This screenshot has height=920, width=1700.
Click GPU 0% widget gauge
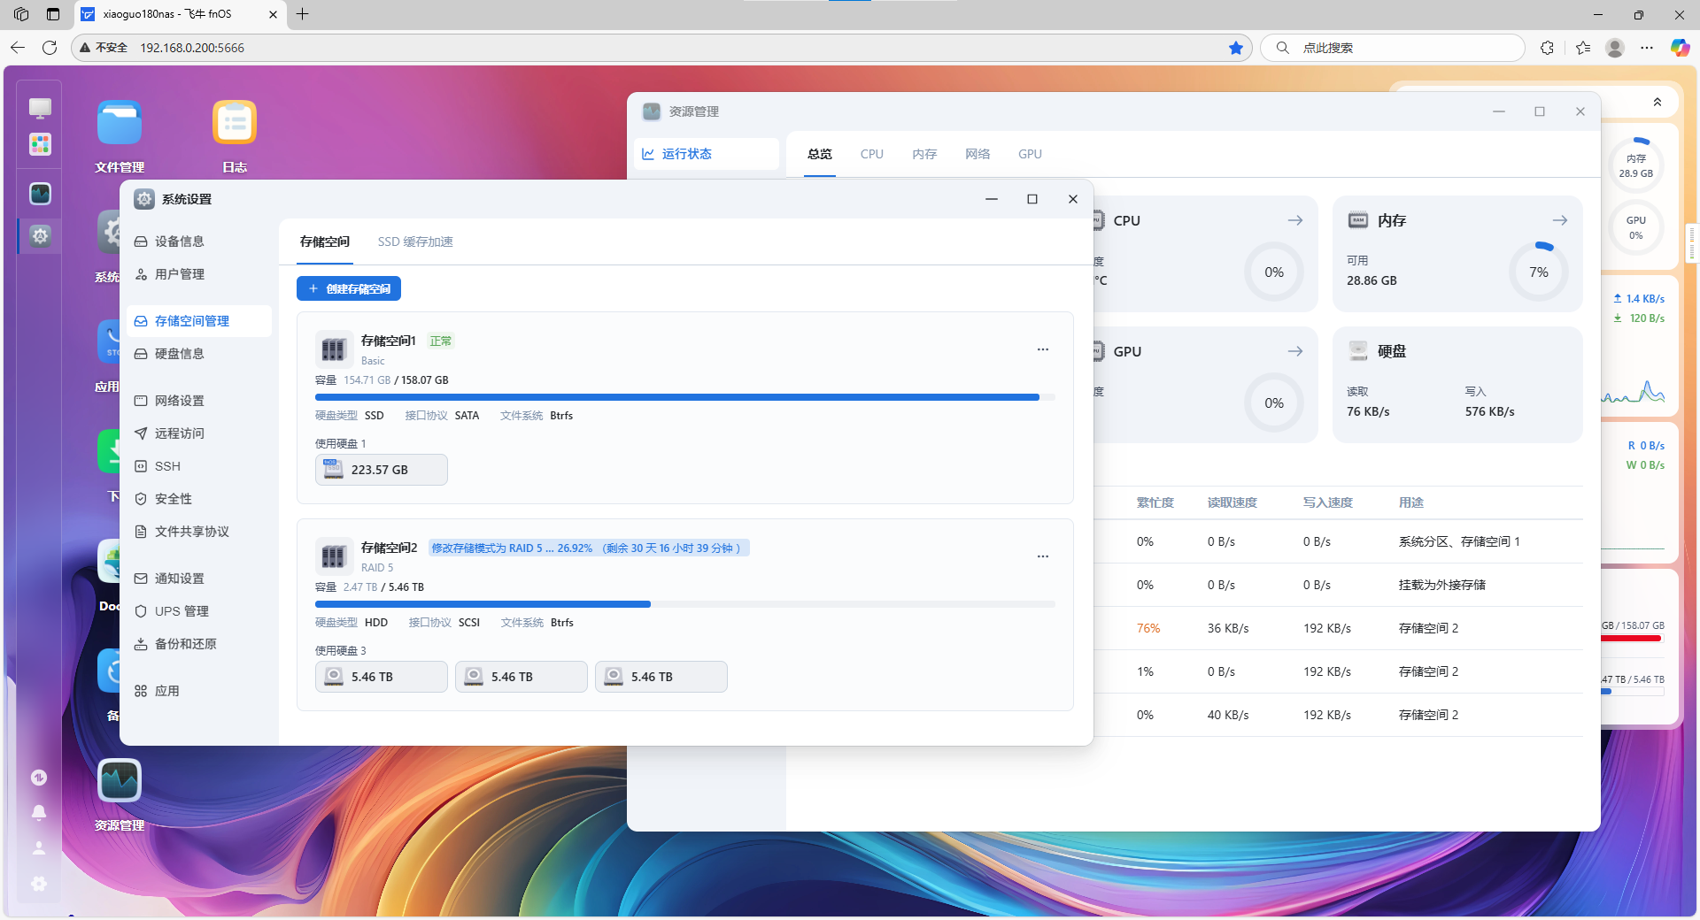[x=1635, y=227]
